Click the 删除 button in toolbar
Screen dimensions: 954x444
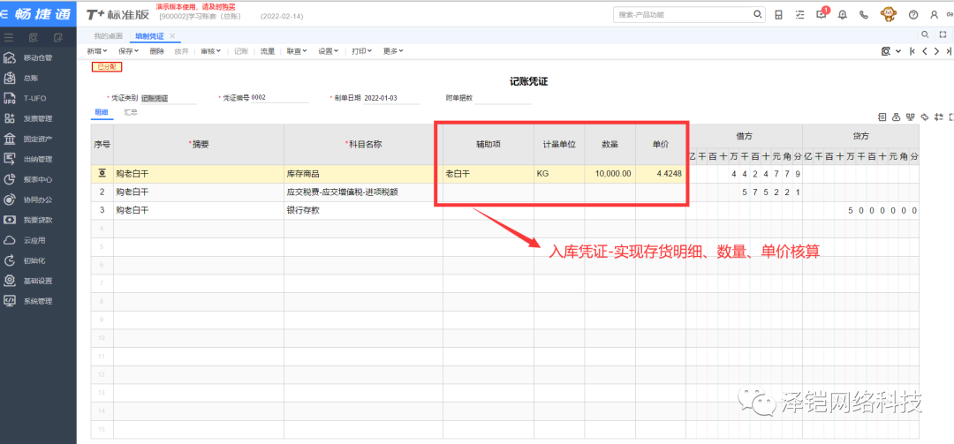click(157, 51)
